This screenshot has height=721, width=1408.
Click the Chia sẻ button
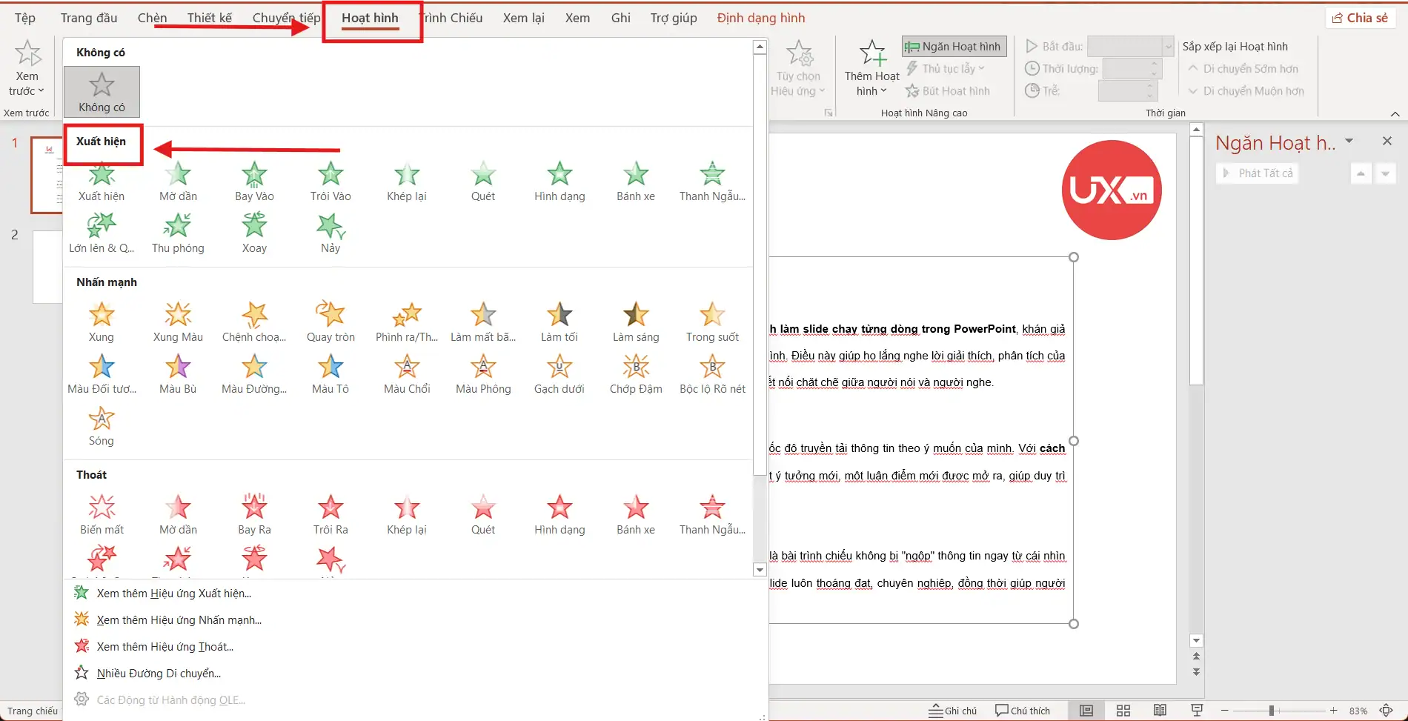pyautogui.click(x=1360, y=17)
